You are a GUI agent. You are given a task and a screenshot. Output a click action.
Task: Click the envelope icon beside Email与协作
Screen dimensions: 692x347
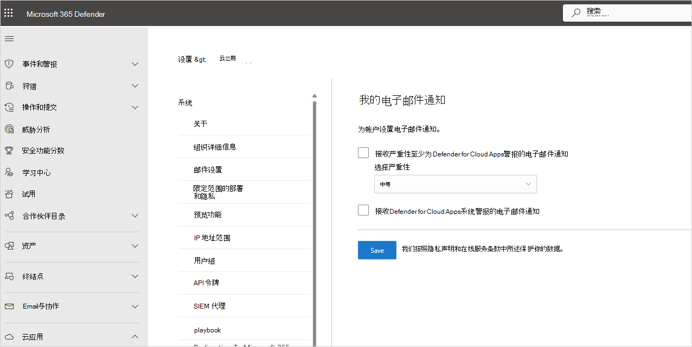(9, 306)
